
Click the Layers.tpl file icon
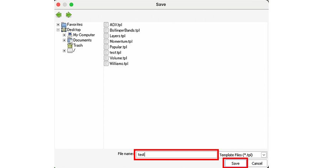106,36
